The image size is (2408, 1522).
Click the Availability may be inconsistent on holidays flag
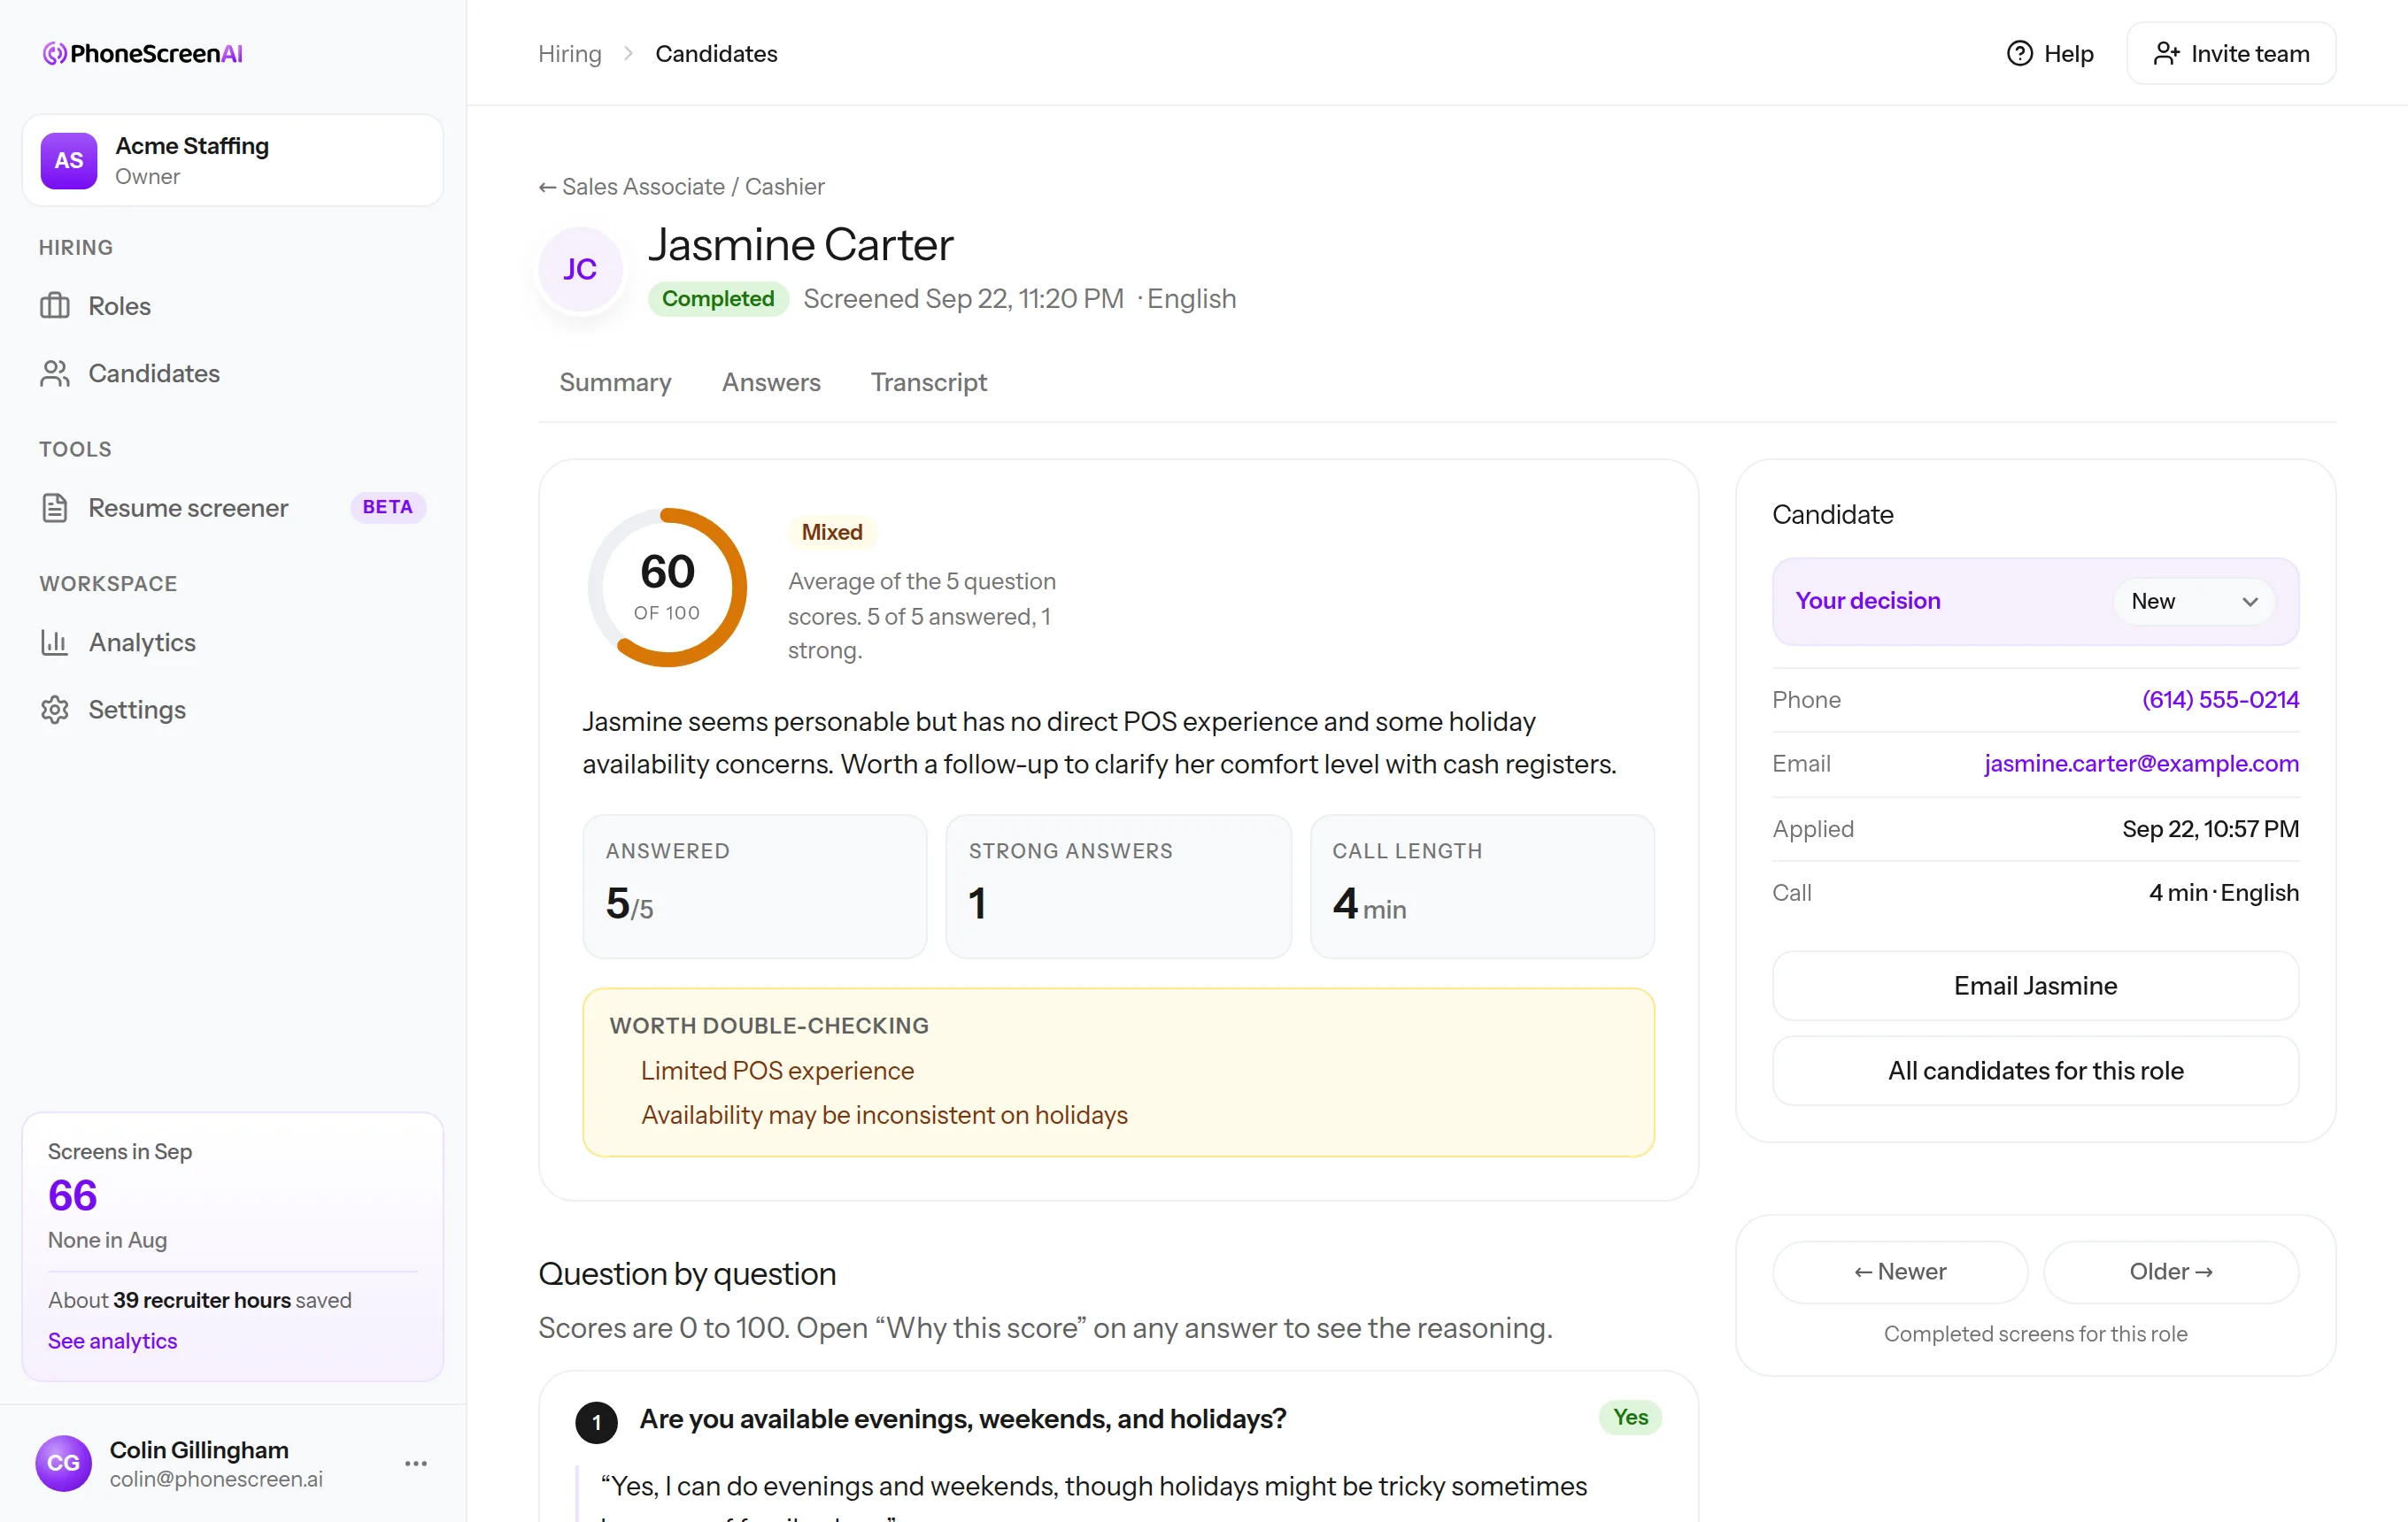click(x=884, y=1114)
